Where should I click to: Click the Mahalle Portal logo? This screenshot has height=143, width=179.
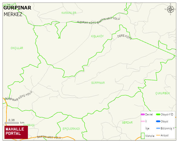click(16, 132)
